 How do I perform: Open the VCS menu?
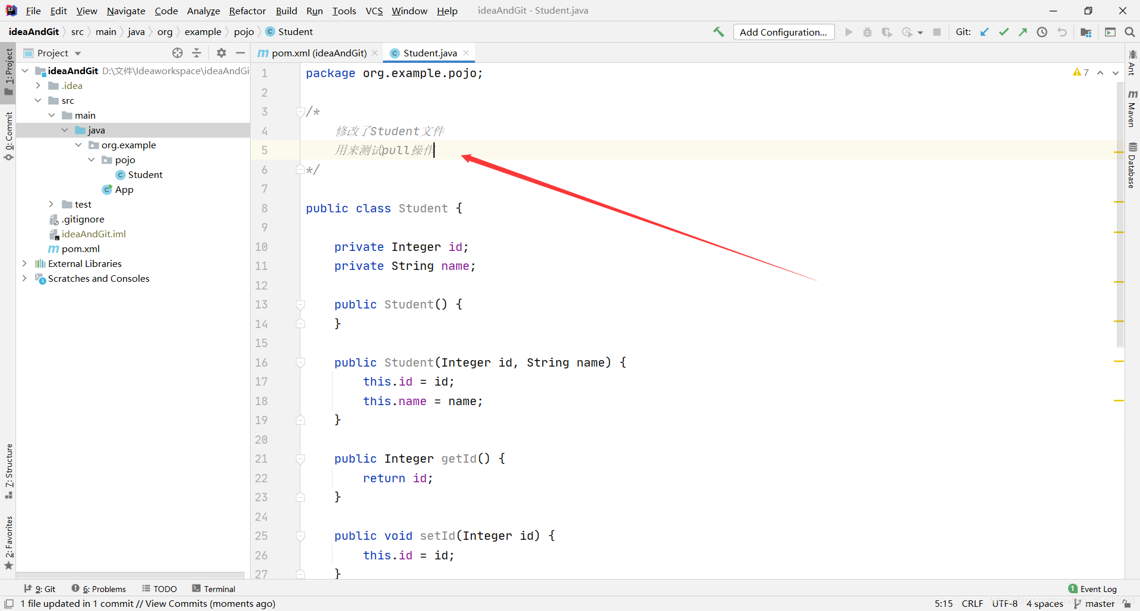pos(374,11)
